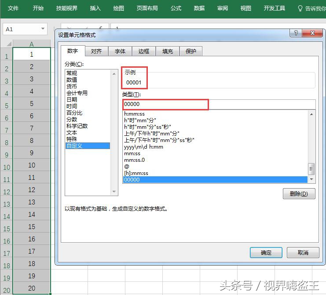326x295 pixels.
Task: Choose the h:mm:ss format
Action: (215, 114)
